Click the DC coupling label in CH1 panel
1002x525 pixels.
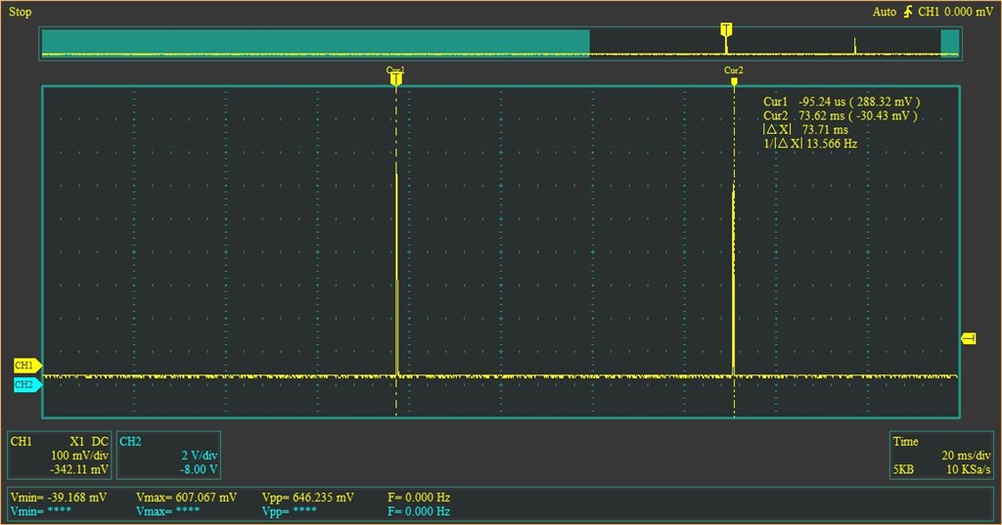100,441
